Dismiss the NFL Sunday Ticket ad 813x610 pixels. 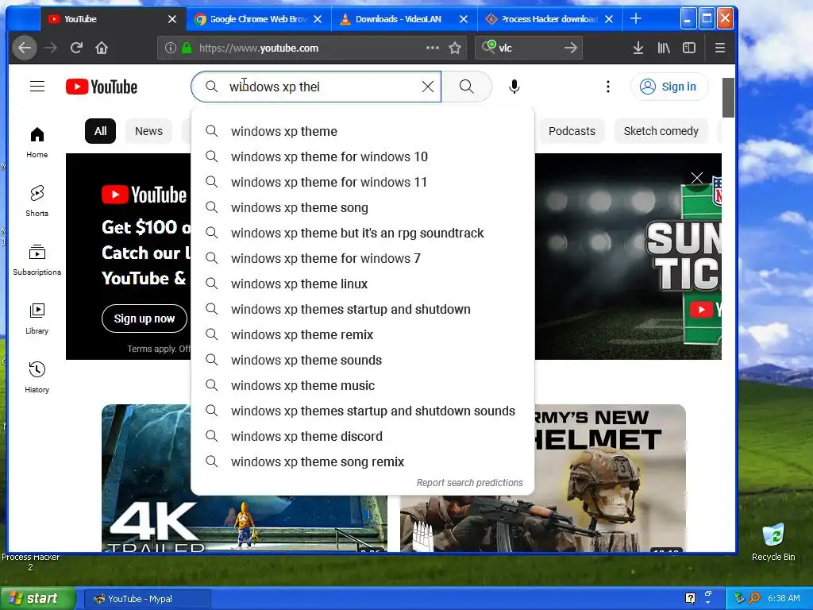(697, 178)
